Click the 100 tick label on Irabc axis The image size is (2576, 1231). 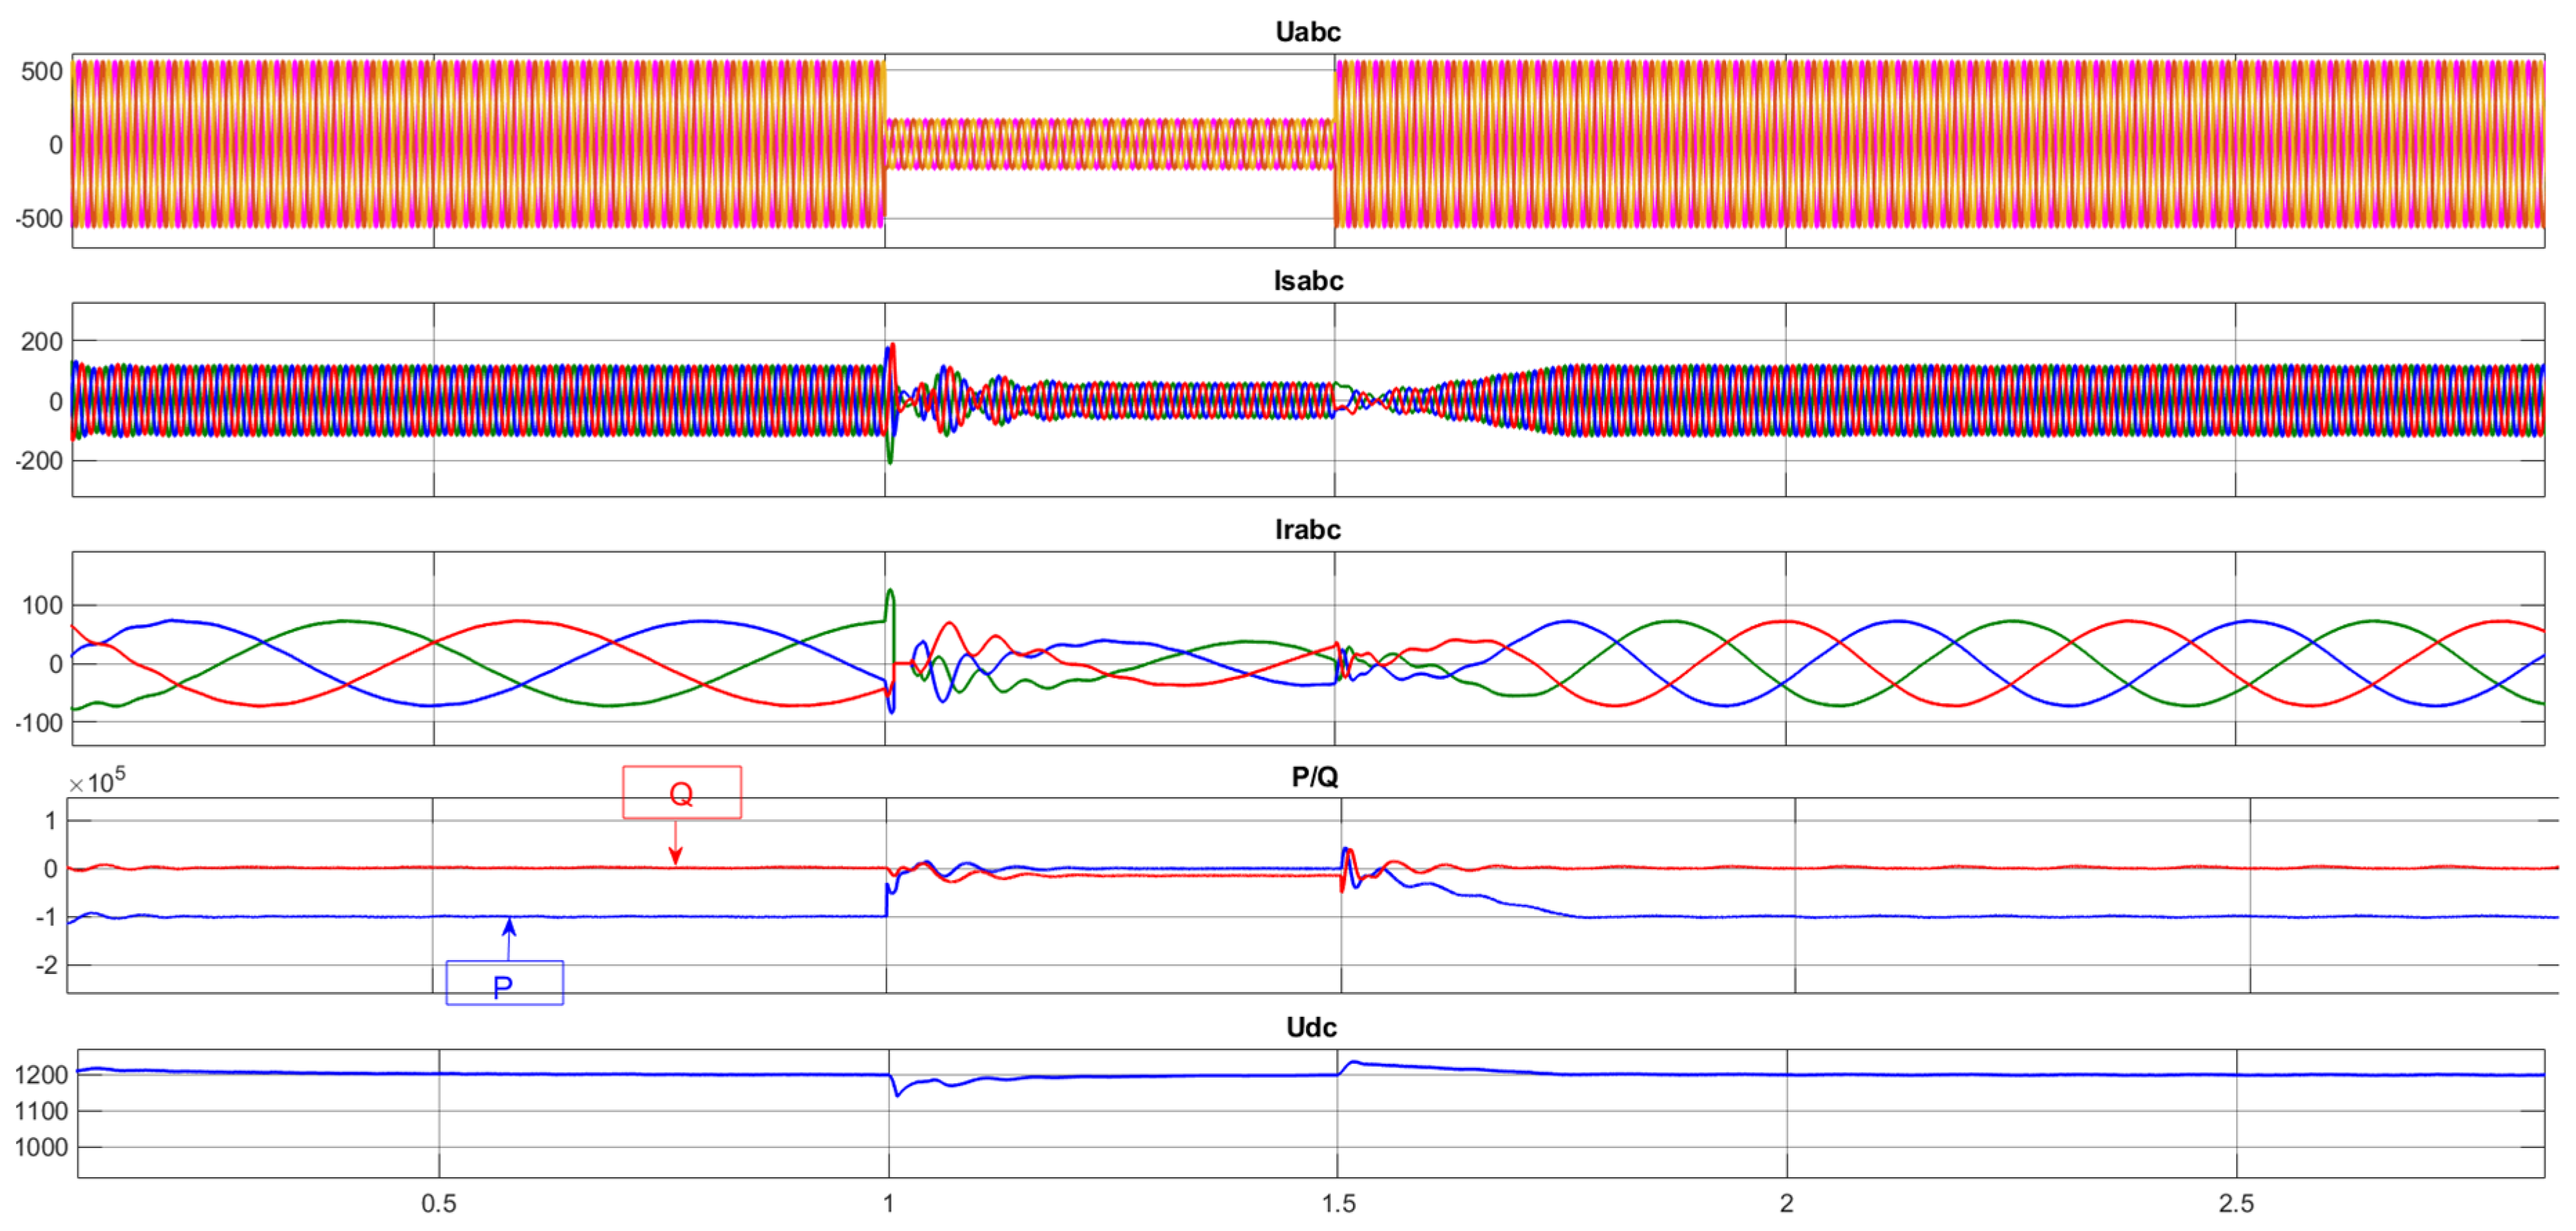click(42, 605)
